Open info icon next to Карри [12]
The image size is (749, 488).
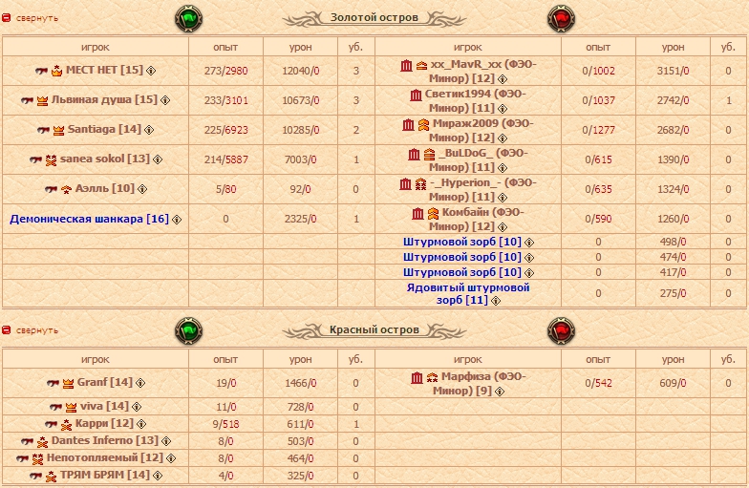(x=141, y=424)
